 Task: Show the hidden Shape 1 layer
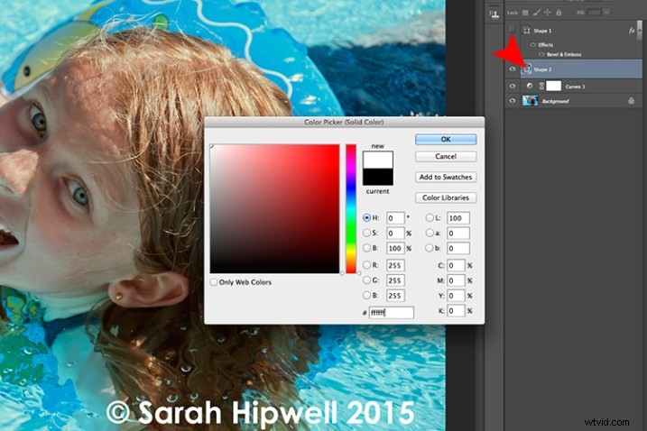coord(512,30)
